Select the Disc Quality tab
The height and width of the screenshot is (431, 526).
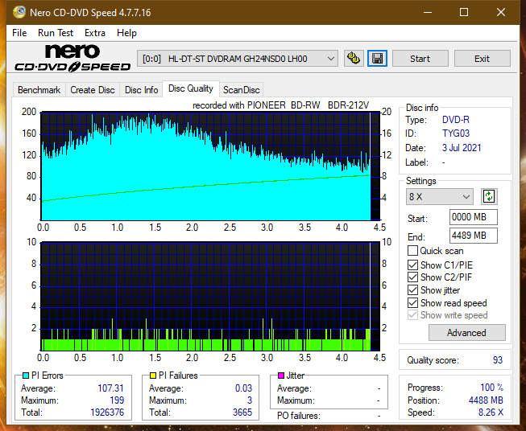pos(191,88)
